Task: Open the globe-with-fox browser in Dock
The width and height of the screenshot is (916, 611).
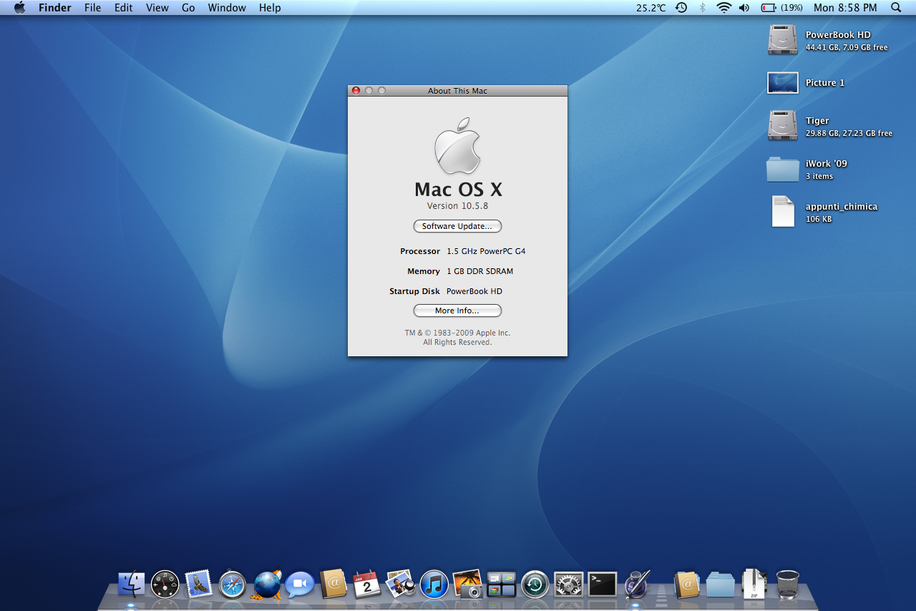Action: 267,585
